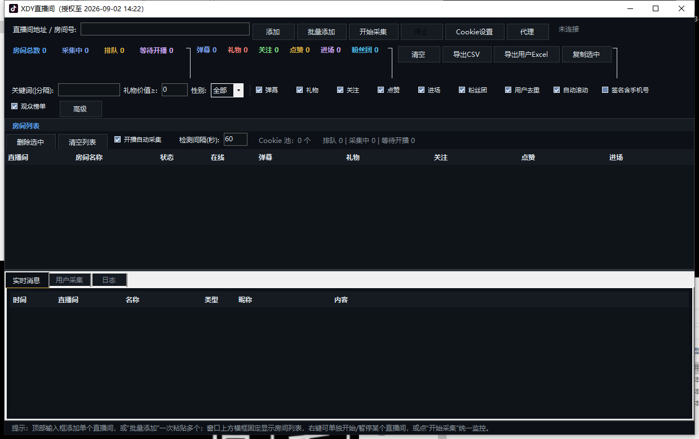The image size is (699, 439).
Task: Turn off 自动滚动 checkbox
Action: pos(557,90)
